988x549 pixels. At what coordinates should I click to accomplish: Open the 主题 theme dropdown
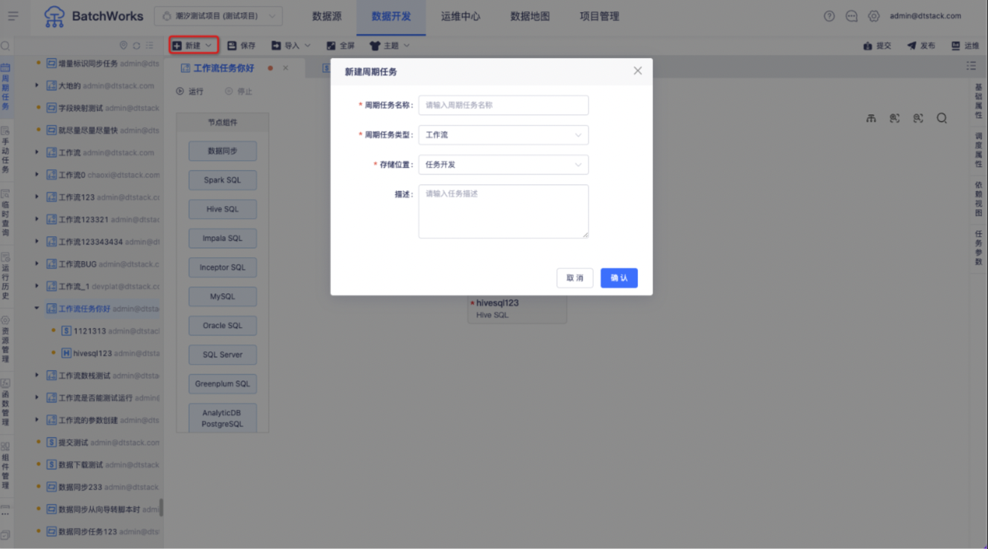pos(390,46)
